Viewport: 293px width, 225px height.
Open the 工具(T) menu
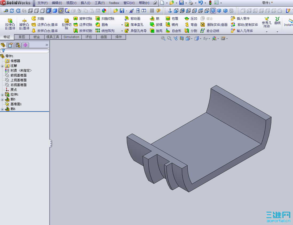(x=100, y=3)
